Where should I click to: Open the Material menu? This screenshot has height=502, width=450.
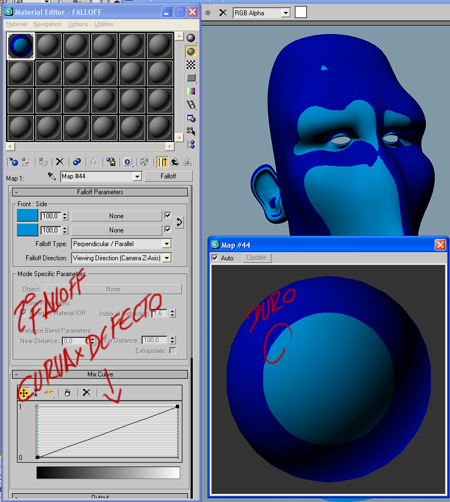click(x=16, y=24)
